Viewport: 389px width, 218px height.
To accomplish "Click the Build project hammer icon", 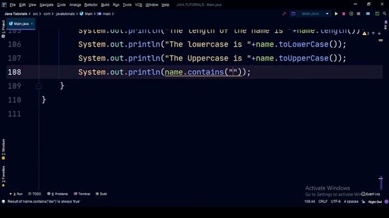I will click(x=284, y=14).
